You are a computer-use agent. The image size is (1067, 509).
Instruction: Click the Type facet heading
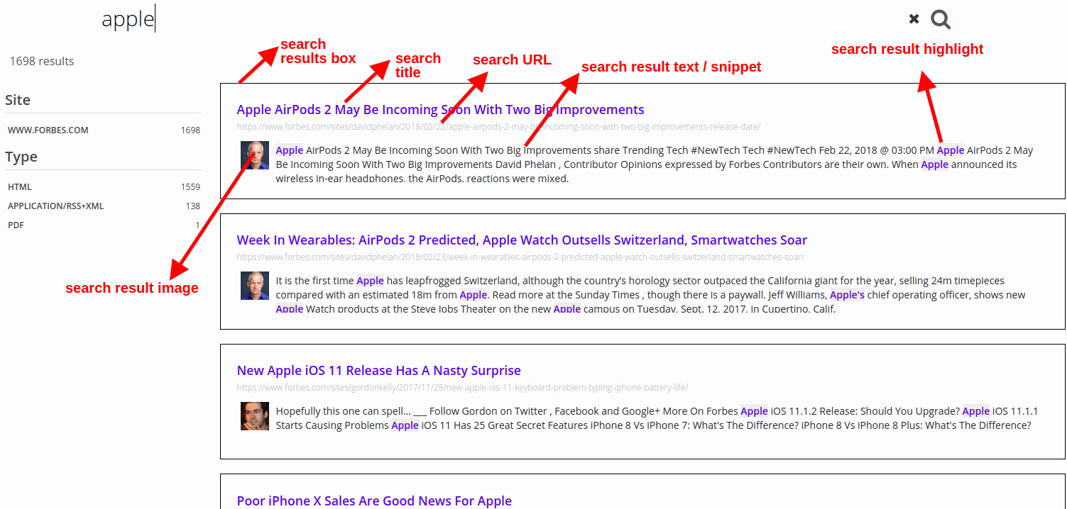pyautogui.click(x=21, y=157)
